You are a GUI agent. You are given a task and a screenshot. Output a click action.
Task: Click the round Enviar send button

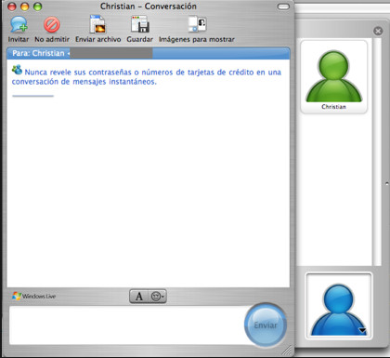tap(266, 325)
